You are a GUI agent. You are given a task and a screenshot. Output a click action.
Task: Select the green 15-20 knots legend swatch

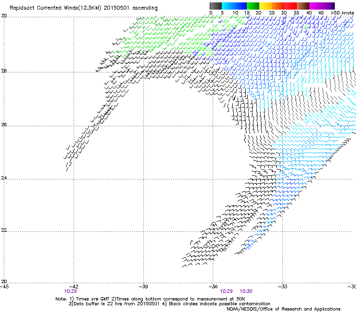point(253,6)
